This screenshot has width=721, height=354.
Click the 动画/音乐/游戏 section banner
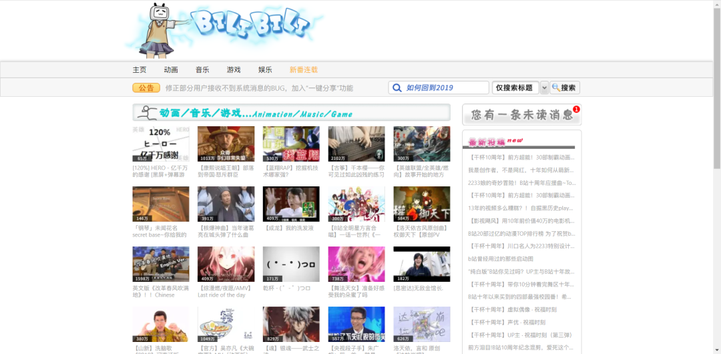click(292, 113)
